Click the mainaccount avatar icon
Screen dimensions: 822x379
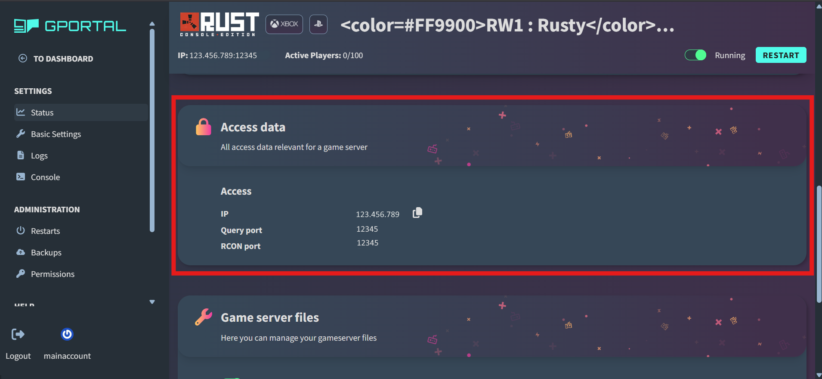point(67,334)
